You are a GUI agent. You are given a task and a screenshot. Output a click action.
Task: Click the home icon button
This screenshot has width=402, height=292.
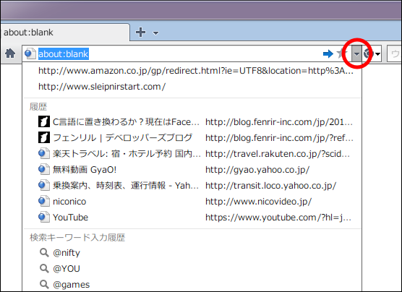(10, 53)
